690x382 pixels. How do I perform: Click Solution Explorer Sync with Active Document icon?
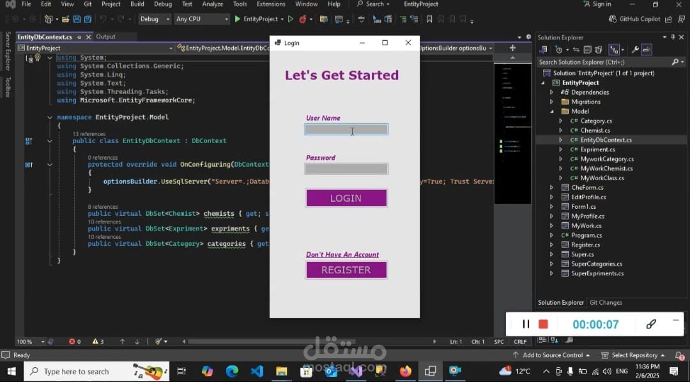pyautogui.click(x=576, y=50)
